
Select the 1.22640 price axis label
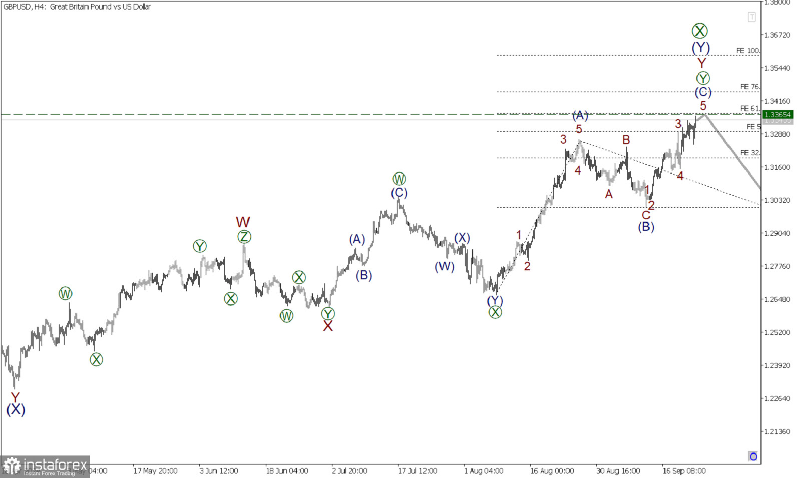[777, 398]
